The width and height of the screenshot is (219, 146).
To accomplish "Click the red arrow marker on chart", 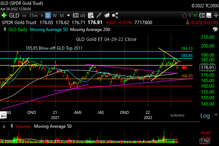I will [x=184, y=67].
